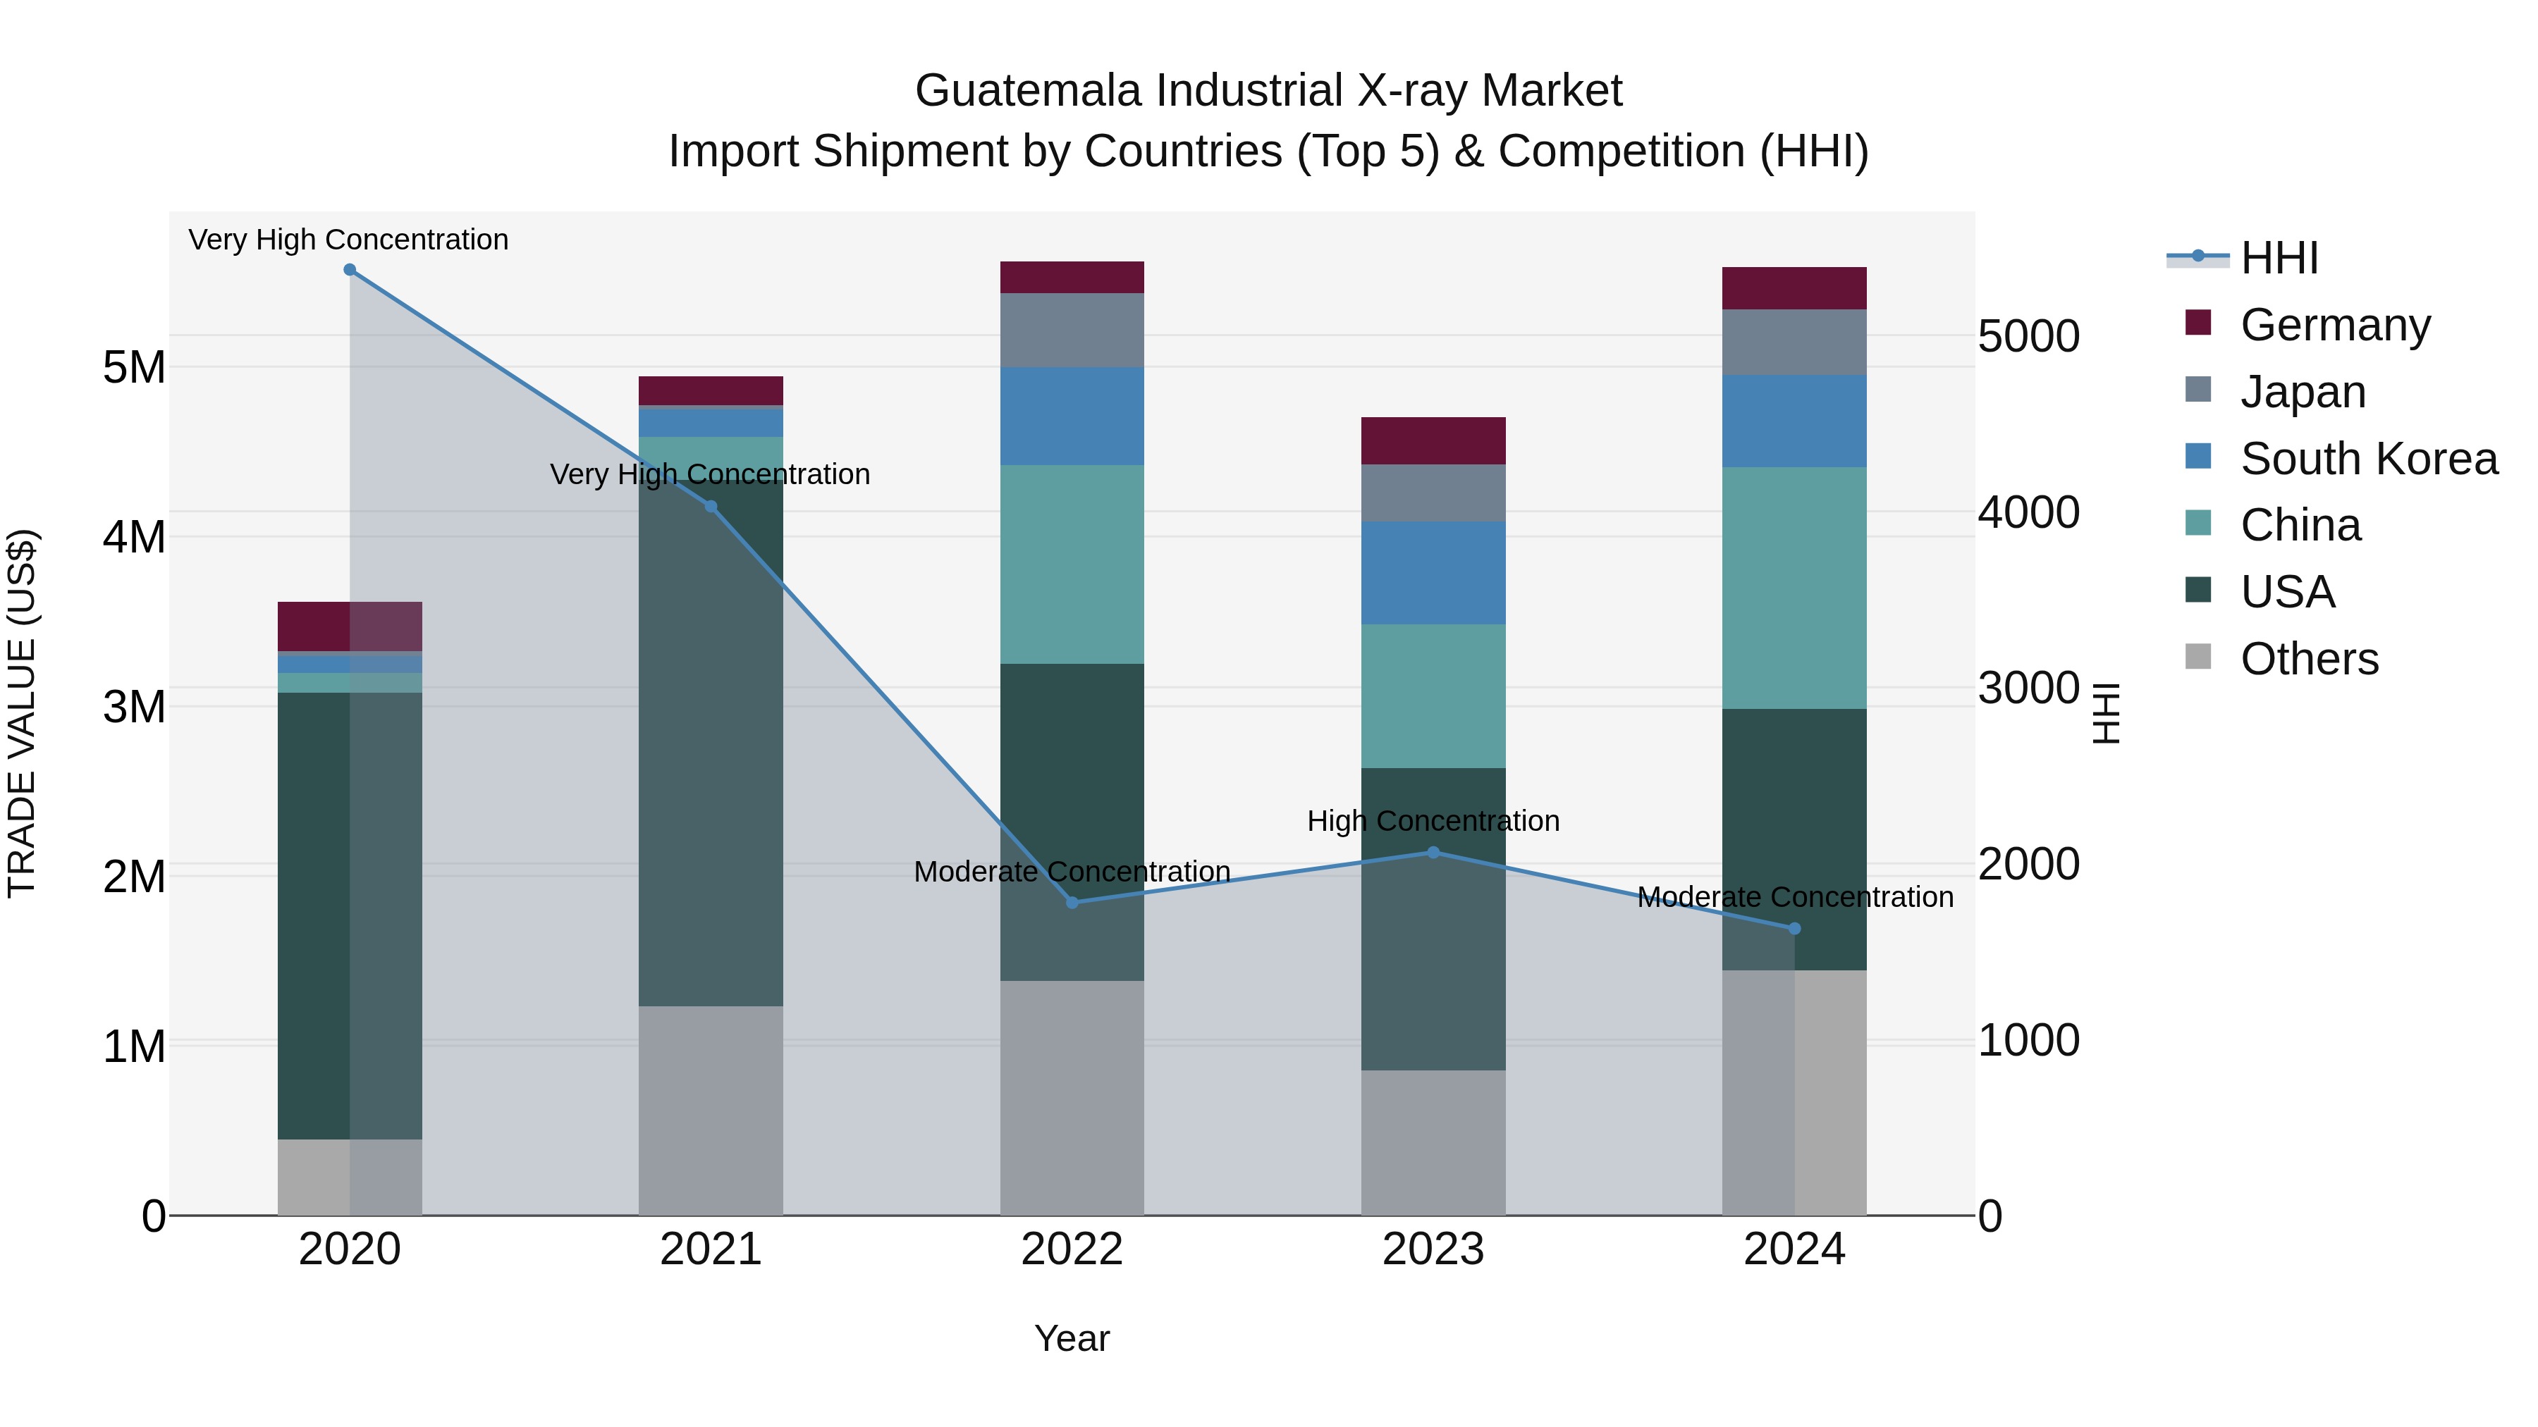Click the 2024 HHI line marker
Viewport: 2538px width, 1427px height.
point(1794,929)
